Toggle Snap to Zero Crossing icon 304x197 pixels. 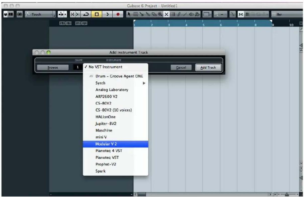click(232, 14)
